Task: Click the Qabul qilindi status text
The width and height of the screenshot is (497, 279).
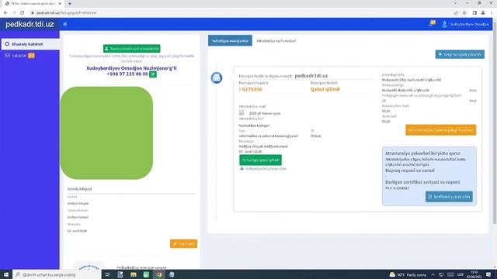Action: [x=325, y=89]
